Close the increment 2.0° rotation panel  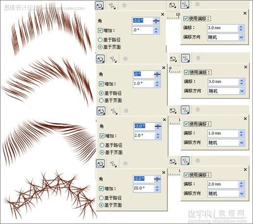point(165,120)
